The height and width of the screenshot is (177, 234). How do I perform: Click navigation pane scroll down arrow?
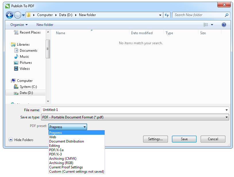click(48, 101)
